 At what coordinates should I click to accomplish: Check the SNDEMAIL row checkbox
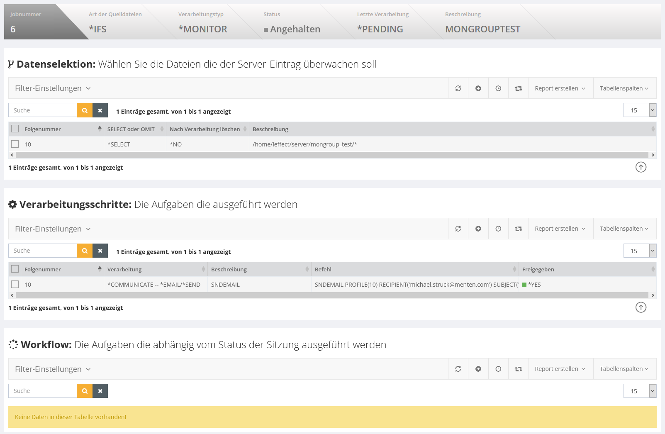coord(15,284)
